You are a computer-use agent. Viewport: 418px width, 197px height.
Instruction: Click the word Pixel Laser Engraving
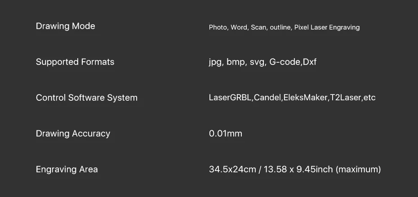pyautogui.click(x=327, y=27)
